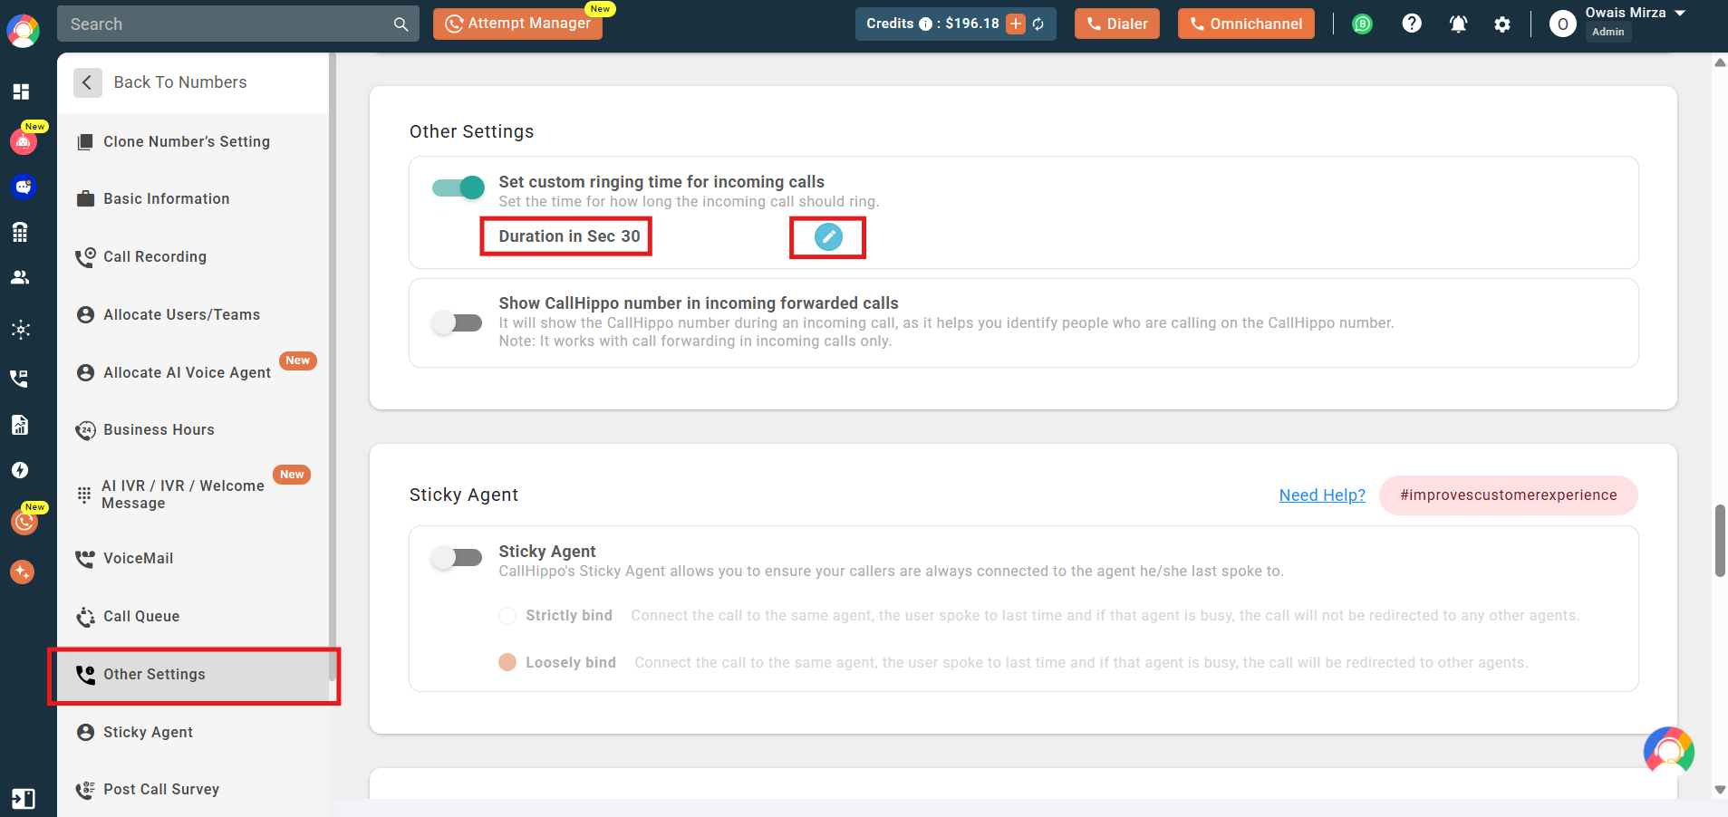Click the back arrow next to Back To Numbers

(87, 82)
